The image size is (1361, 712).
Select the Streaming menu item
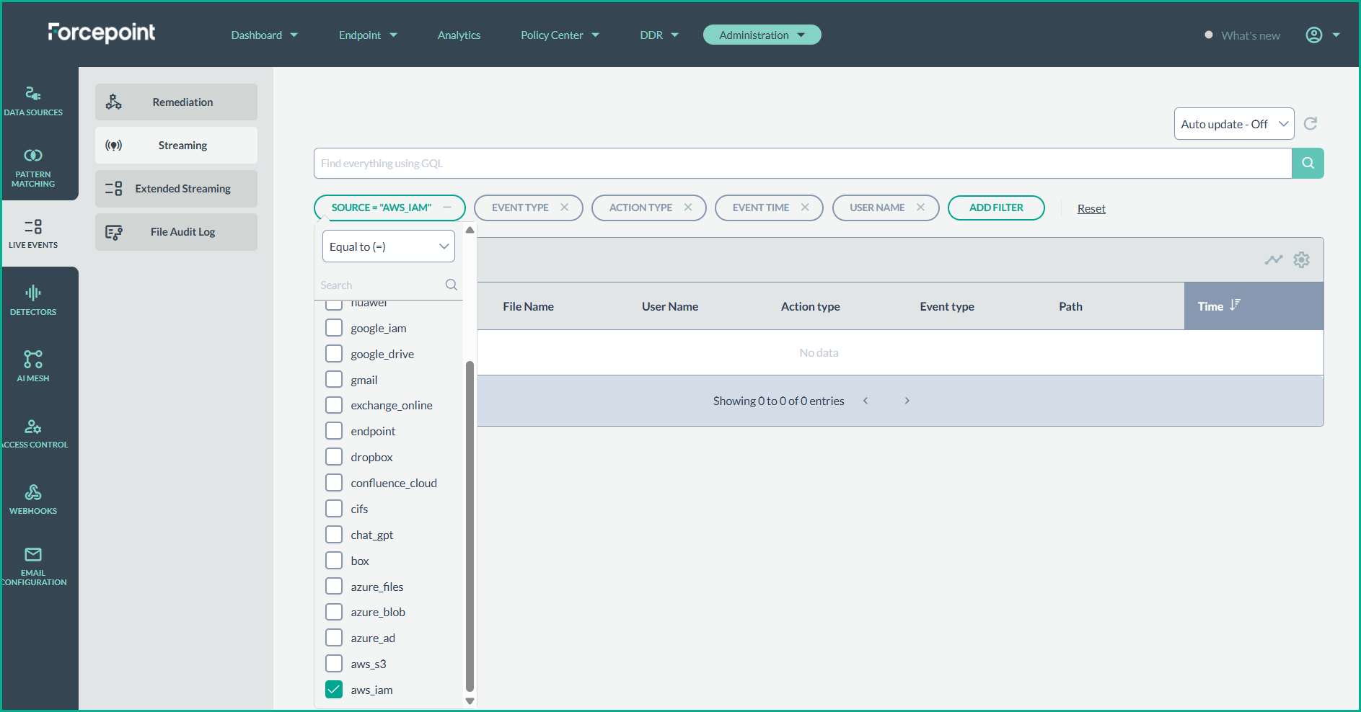point(176,146)
